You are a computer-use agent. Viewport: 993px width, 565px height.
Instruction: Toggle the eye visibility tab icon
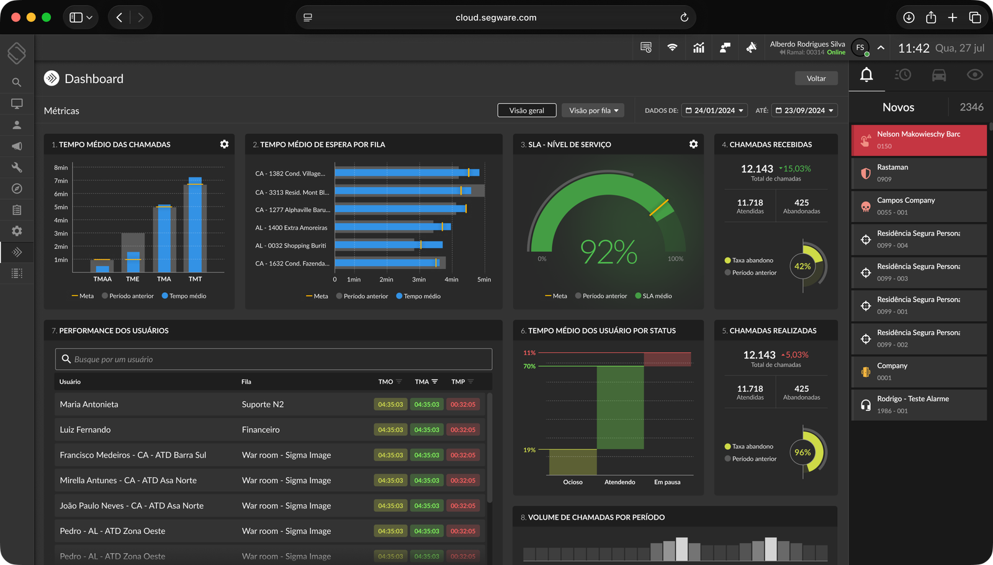pyautogui.click(x=974, y=75)
